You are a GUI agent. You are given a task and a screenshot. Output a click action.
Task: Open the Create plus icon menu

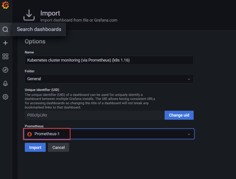(5, 43)
